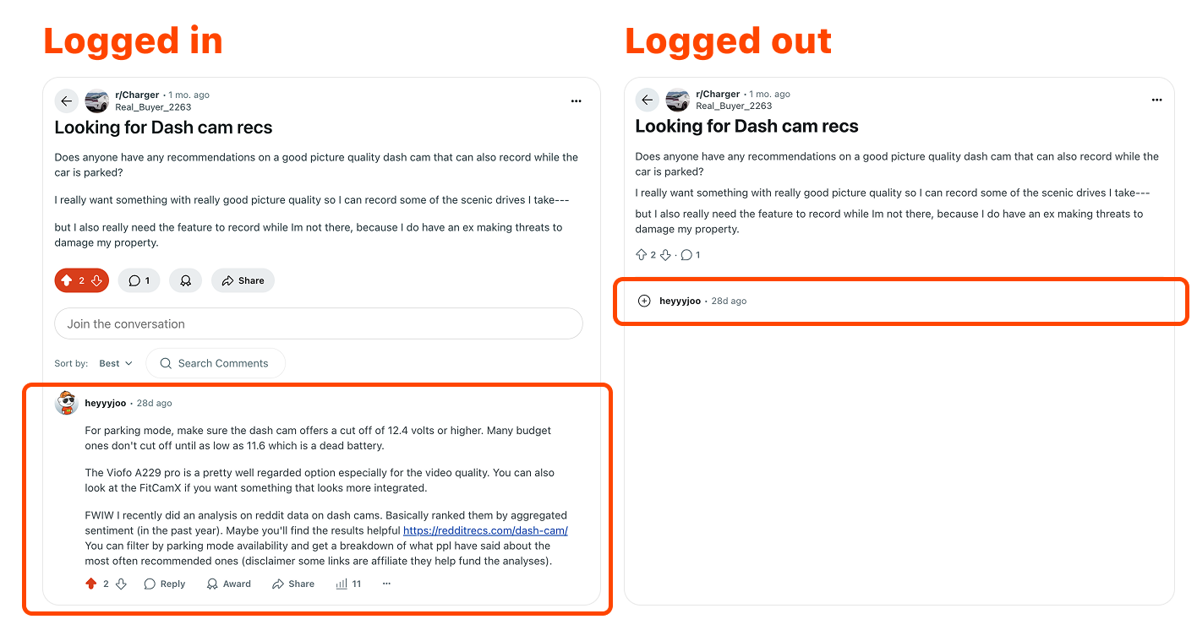Image resolution: width=1197 pixels, height=641 pixels.
Task: Downvote heyyyjoo's comment
Action: coord(121,583)
